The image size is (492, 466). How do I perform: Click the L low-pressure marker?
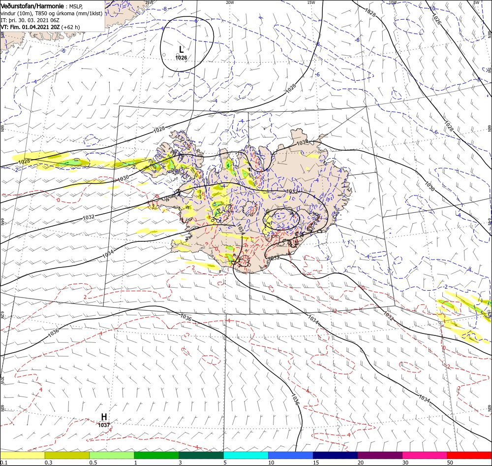click(x=181, y=49)
